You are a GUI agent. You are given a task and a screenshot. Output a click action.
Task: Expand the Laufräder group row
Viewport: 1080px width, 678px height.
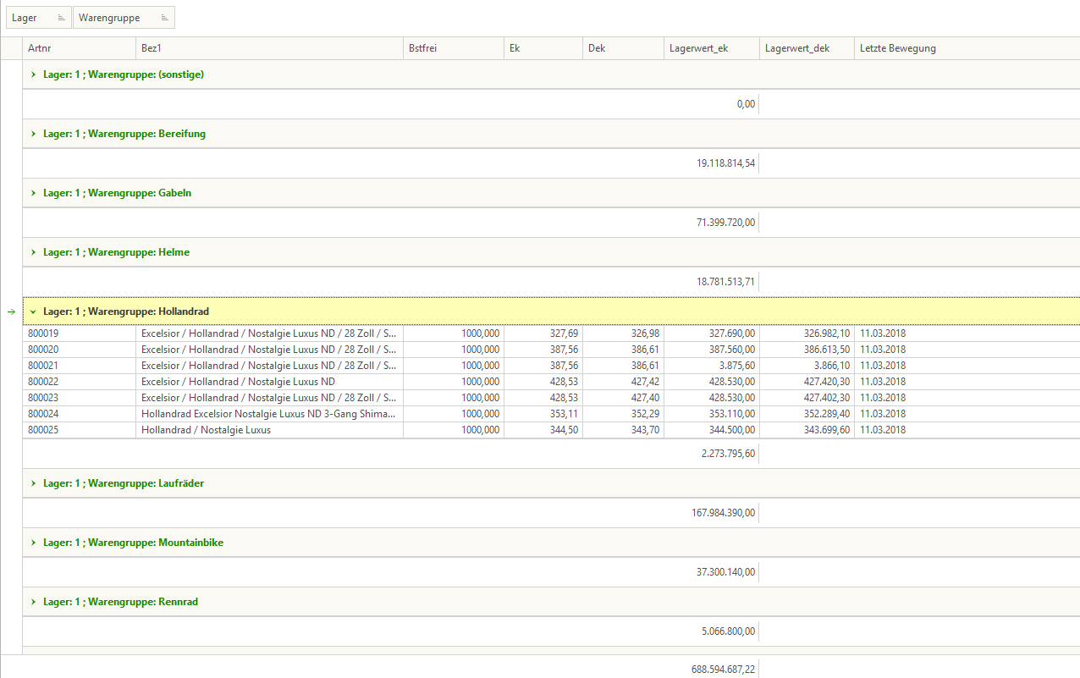click(x=33, y=483)
